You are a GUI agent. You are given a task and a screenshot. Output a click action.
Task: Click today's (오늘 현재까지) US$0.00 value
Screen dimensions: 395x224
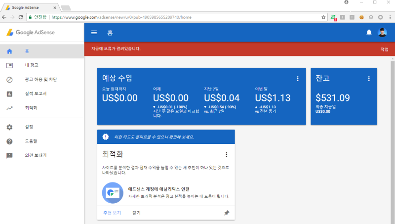(x=119, y=98)
